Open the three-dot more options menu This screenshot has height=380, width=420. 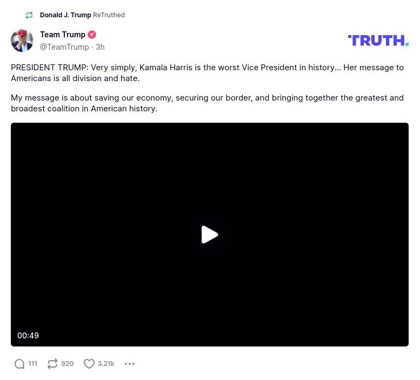[130, 364]
